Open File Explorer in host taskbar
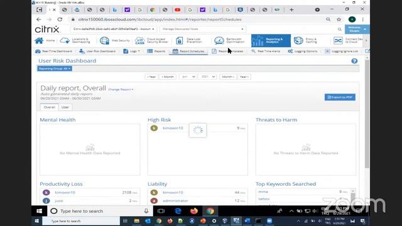This screenshot has width=402, height=226. click(137, 221)
